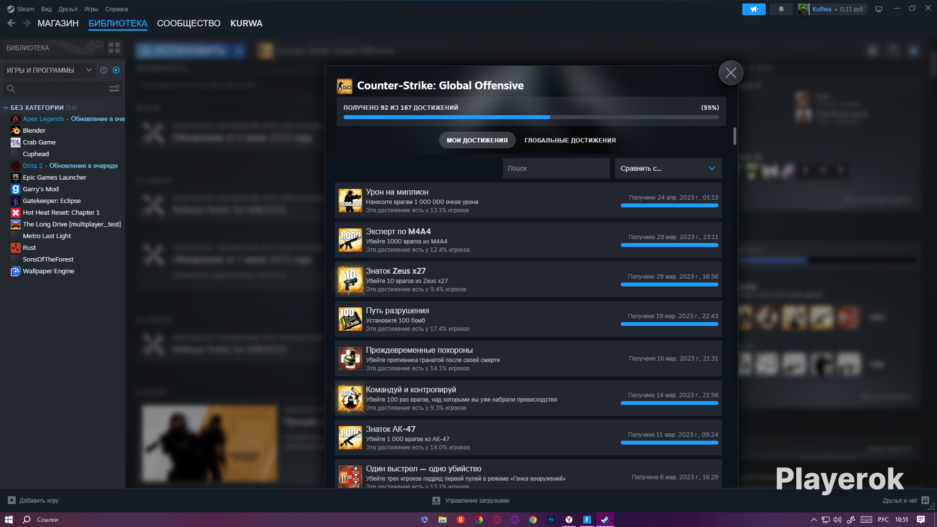Open the Windows action center icon

coord(921,520)
